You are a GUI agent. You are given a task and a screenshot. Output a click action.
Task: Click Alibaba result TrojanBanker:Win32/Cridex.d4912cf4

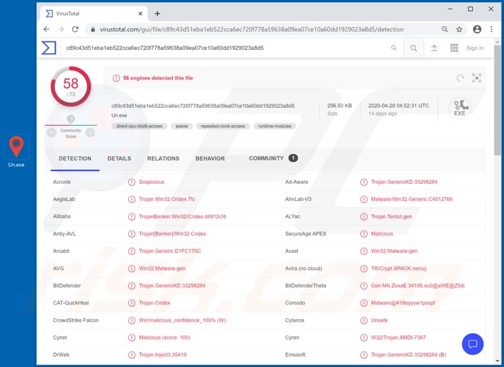(x=182, y=216)
